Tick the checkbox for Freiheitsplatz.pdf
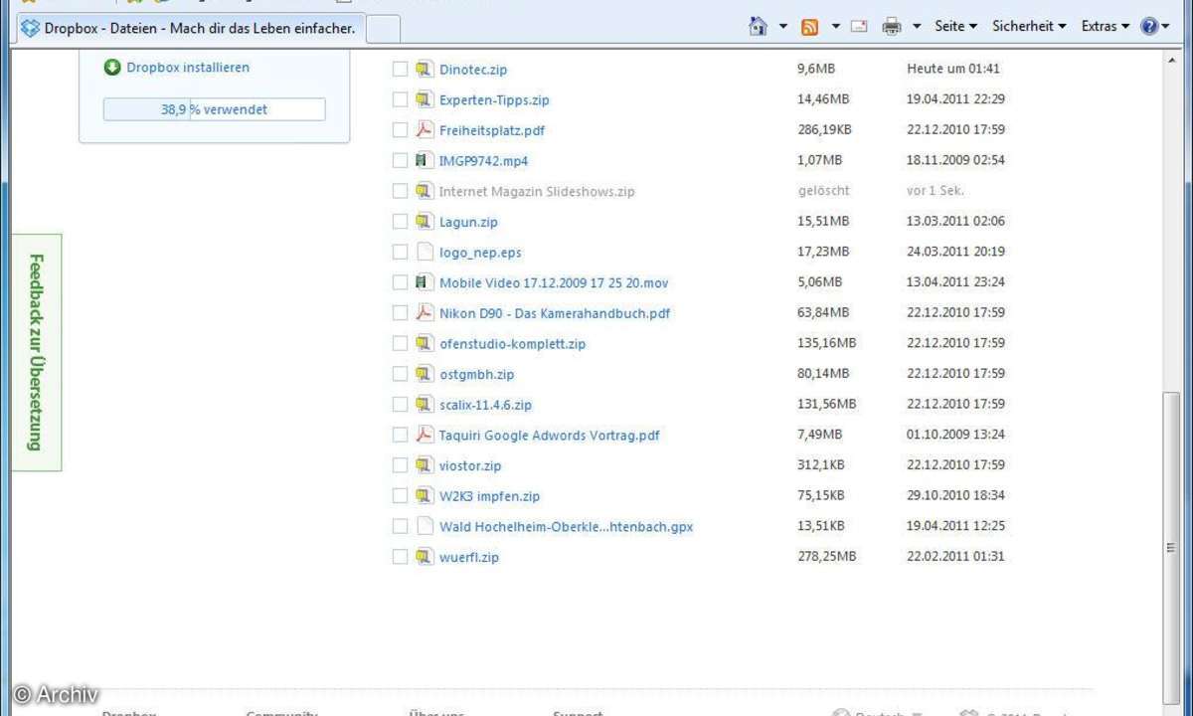The height and width of the screenshot is (716, 1193). (400, 130)
